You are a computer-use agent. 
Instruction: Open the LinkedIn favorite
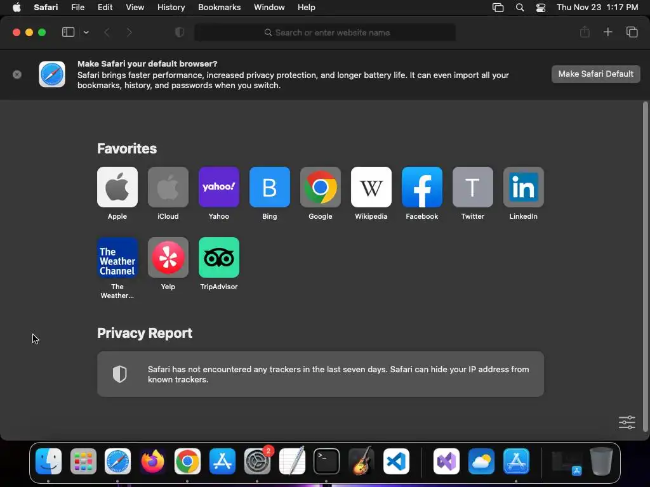tap(524, 187)
